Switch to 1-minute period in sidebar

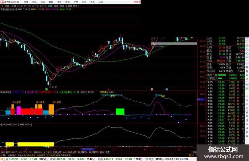pyautogui.click(x=247, y=92)
